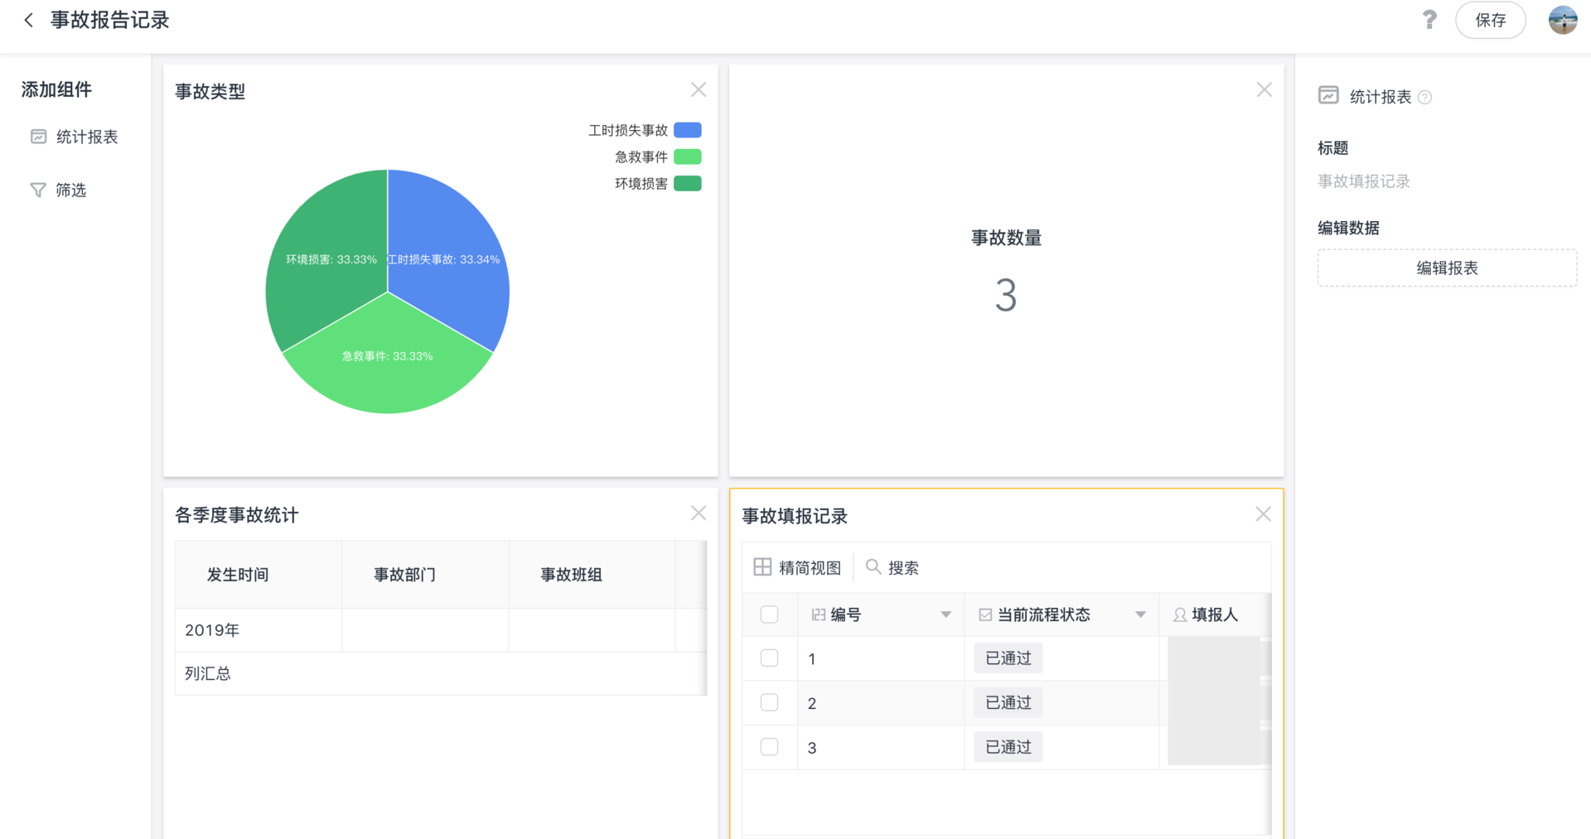Viewport: 1591px width, 839px height.
Task: Toggle the 环境损害 dark green legend swatch
Action: click(688, 183)
